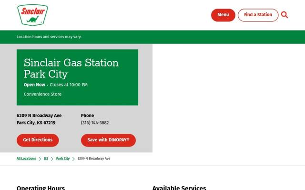Call phone number (316) 744-3882
305x190 pixels.
click(x=95, y=123)
